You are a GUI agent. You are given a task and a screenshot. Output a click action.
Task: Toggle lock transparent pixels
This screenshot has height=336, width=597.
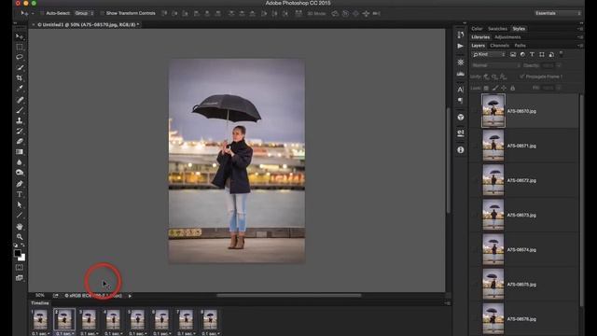(x=486, y=88)
